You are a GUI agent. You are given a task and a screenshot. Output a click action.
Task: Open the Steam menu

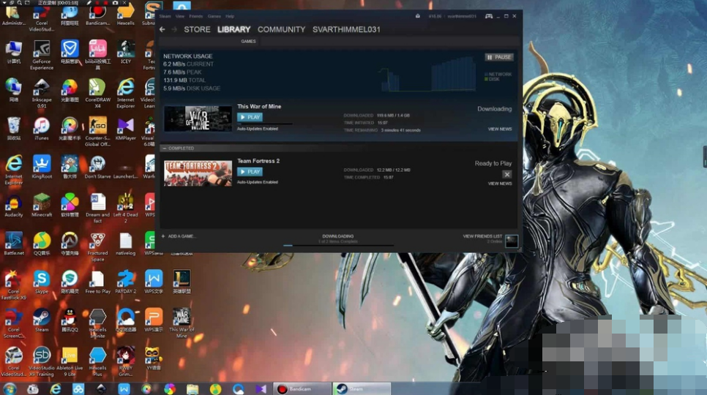click(x=165, y=16)
